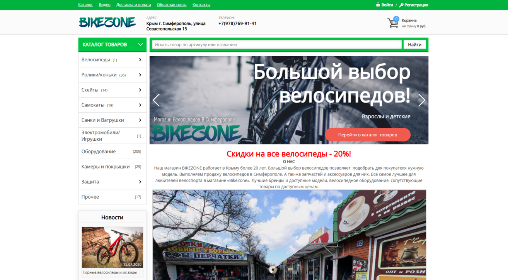Open the red mountain bike news thumbnail
The height and width of the screenshot is (280, 508).
coord(113,247)
